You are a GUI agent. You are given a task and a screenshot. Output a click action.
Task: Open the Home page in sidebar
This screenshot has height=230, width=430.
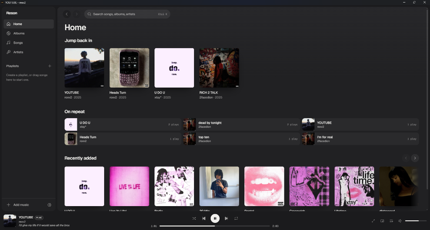pos(29,24)
